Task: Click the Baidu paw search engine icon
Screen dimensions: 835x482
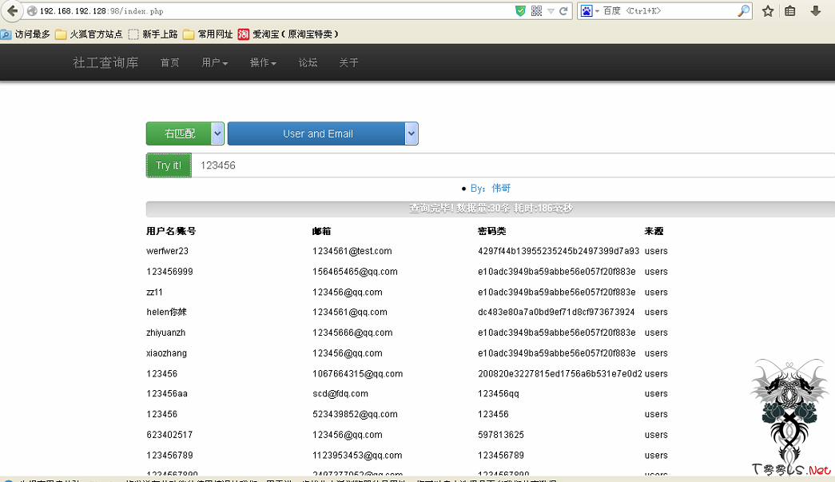Action: pyautogui.click(x=586, y=11)
